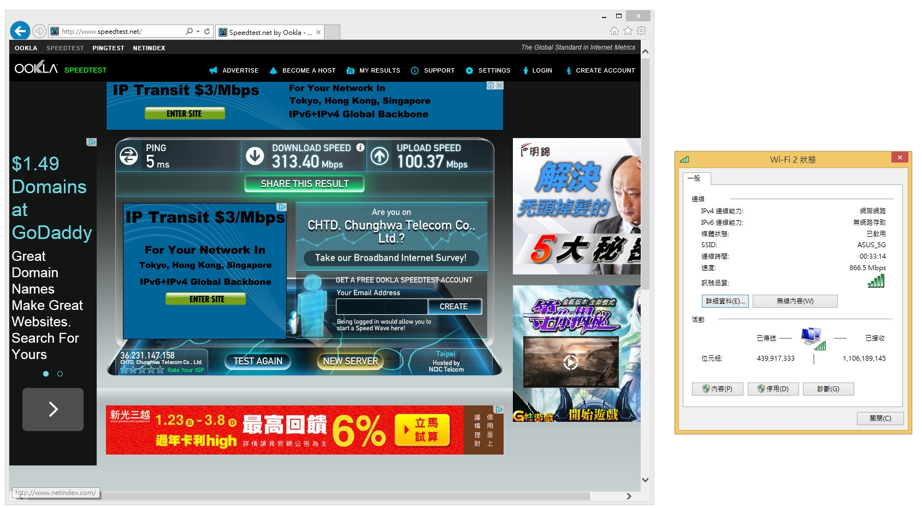The image size is (922, 508).
Task: Open the browser Tools gear icon
Action: [x=641, y=31]
